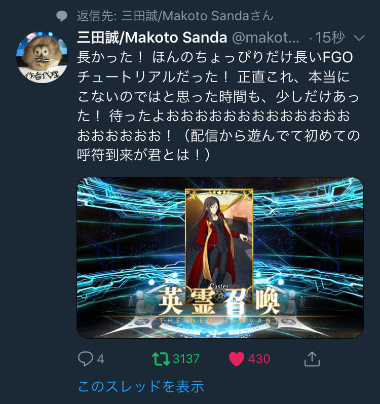Tap the 15秒 timestamp
The height and width of the screenshot is (404, 380).
point(330,38)
